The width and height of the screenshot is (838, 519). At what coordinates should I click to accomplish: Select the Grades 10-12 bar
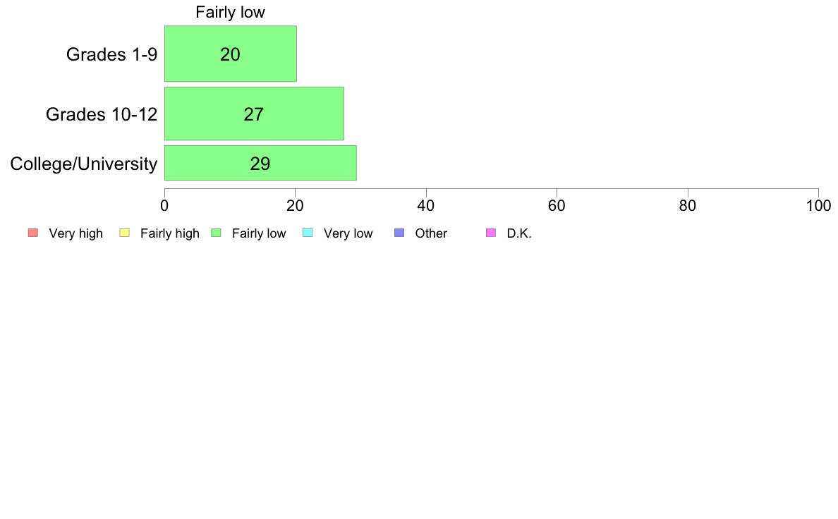pyautogui.click(x=254, y=114)
